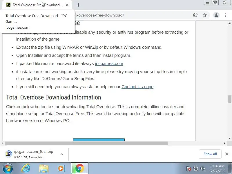Click the network tray icon

tap(195, 168)
